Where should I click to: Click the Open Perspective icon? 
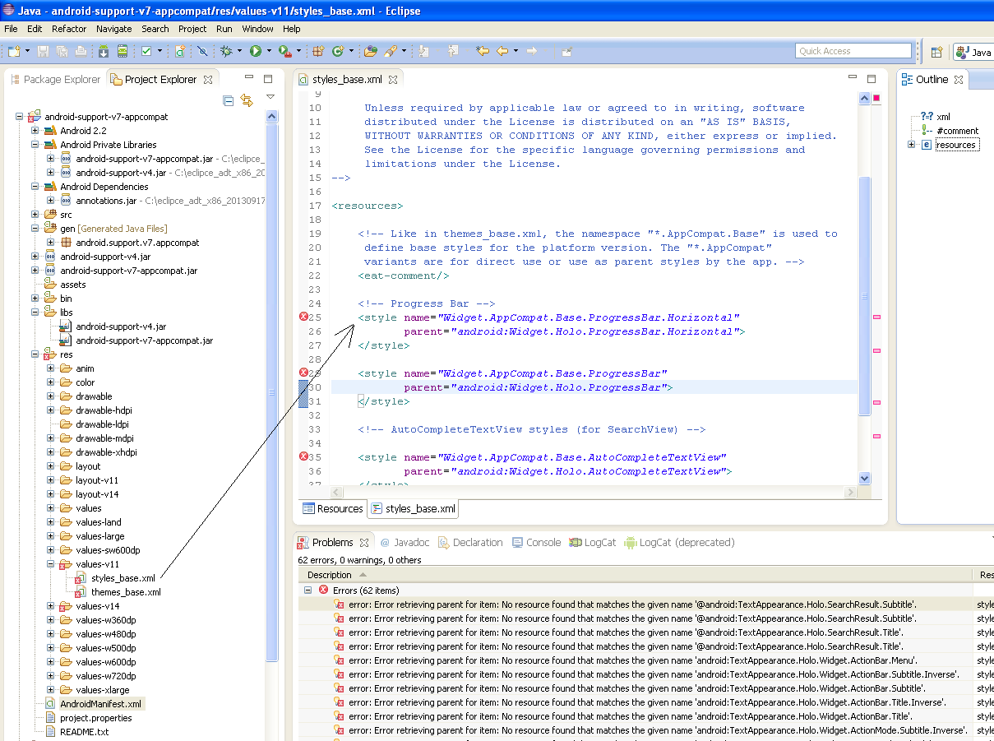tap(936, 52)
